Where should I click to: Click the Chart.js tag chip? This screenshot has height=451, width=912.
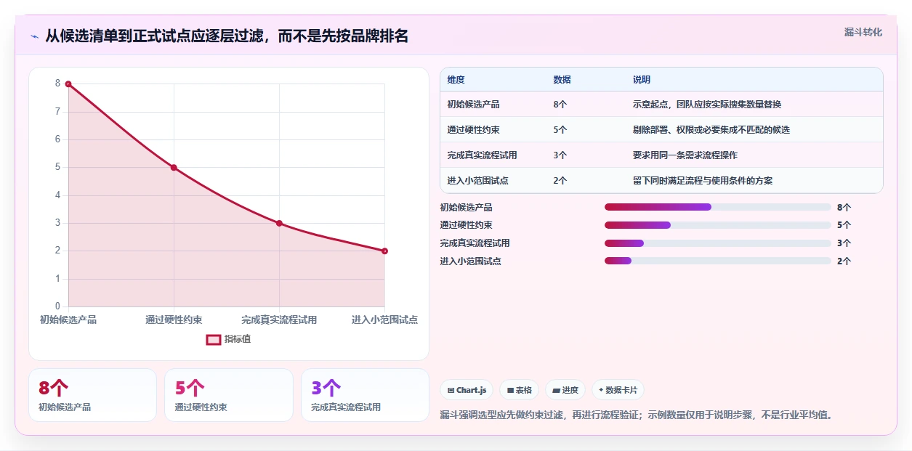click(x=467, y=390)
